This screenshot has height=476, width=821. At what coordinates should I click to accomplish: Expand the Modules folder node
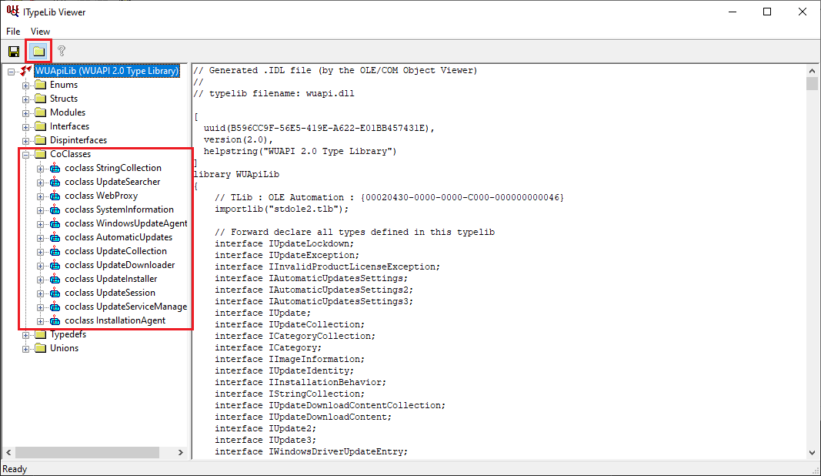point(25,113)
